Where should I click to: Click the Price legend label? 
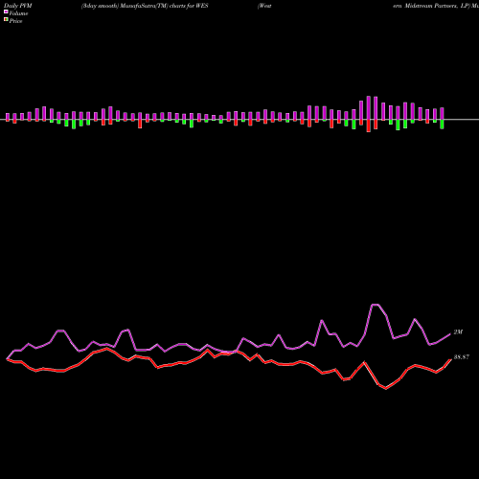[15, 21]
